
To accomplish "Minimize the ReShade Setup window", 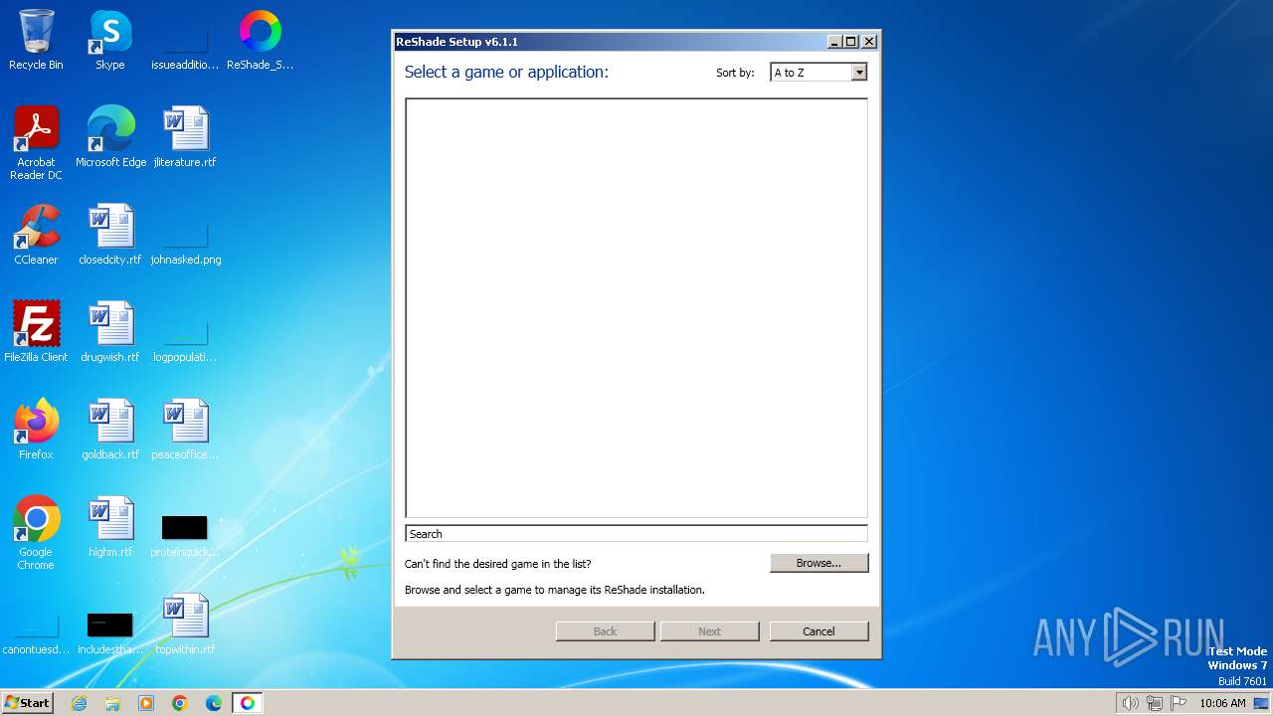I will point(835,42).
